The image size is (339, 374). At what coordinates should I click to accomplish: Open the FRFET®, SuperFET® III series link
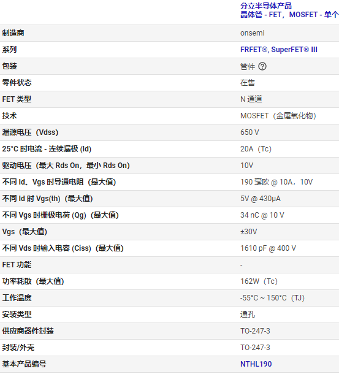279,50
